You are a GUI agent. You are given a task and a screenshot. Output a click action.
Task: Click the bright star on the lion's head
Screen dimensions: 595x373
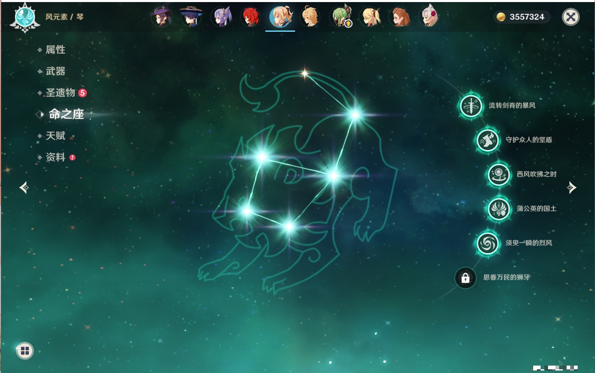click(262, 157)
